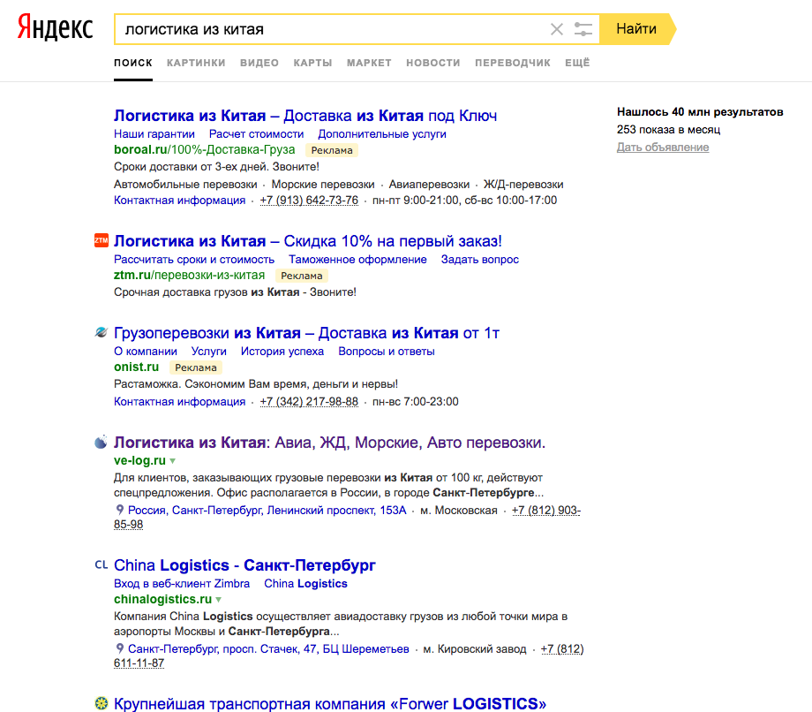The width and height of the screenshot is (812, 712).
Task: Click the Яндекс logo
Action: coord(55,28)
